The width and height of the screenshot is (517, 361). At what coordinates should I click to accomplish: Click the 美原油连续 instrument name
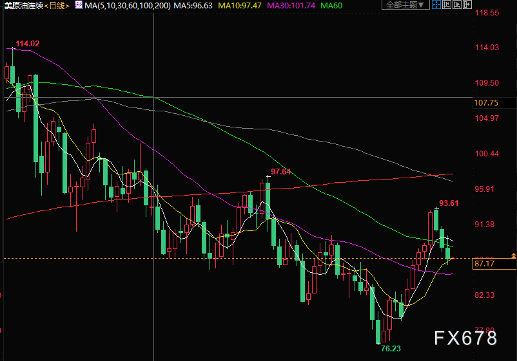23,6
